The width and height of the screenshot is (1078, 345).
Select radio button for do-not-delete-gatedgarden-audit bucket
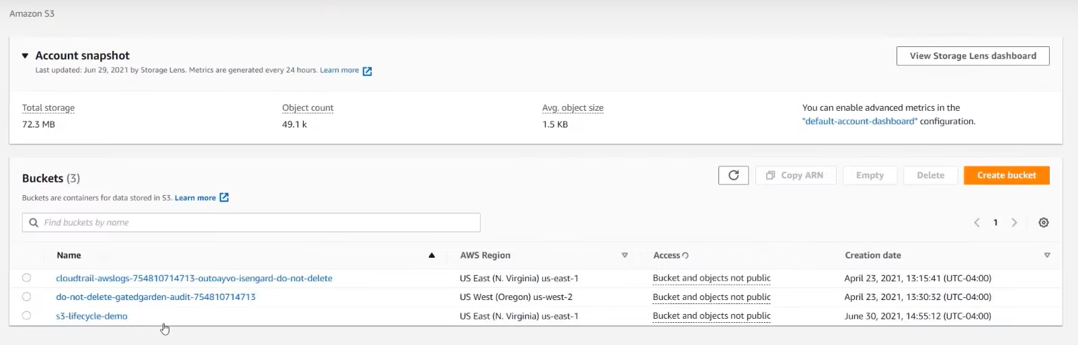pos(26,297)
